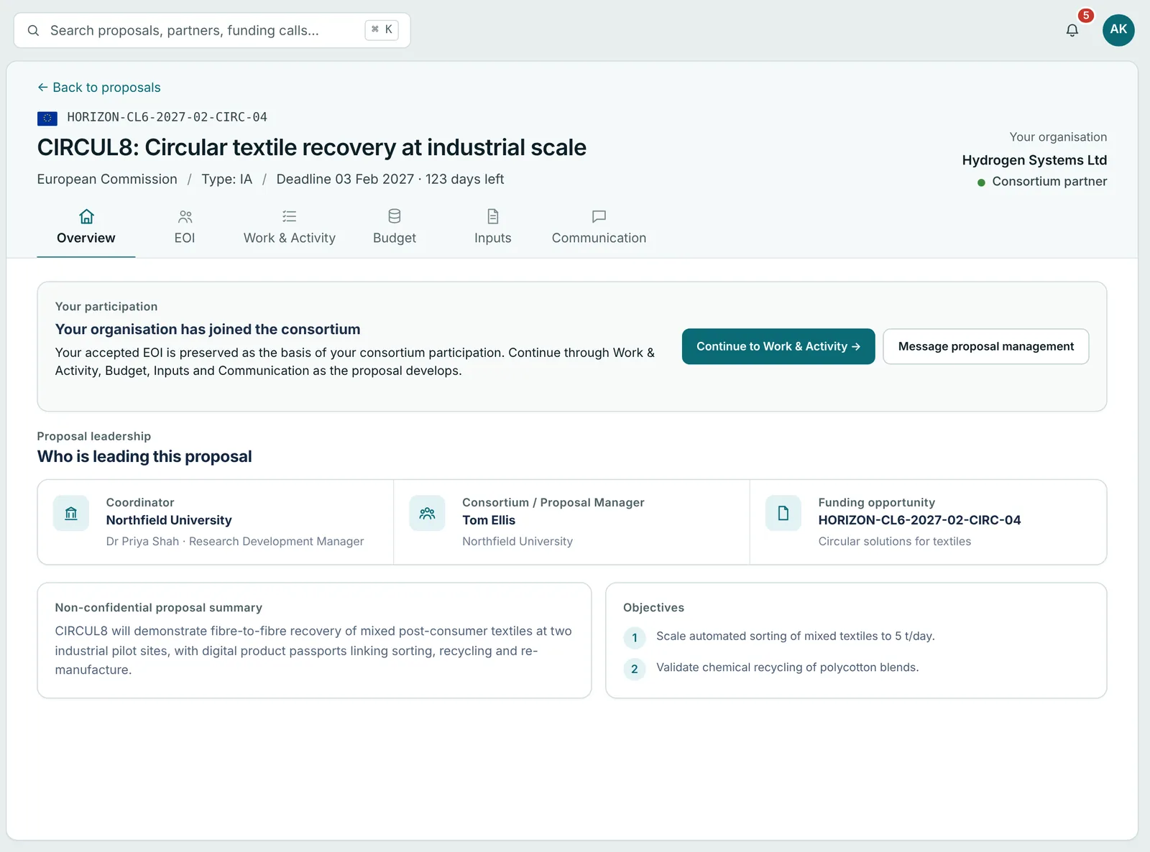Open the AK user avatar menu
Screen dimensions: 1150x852
coord(1118,30)
